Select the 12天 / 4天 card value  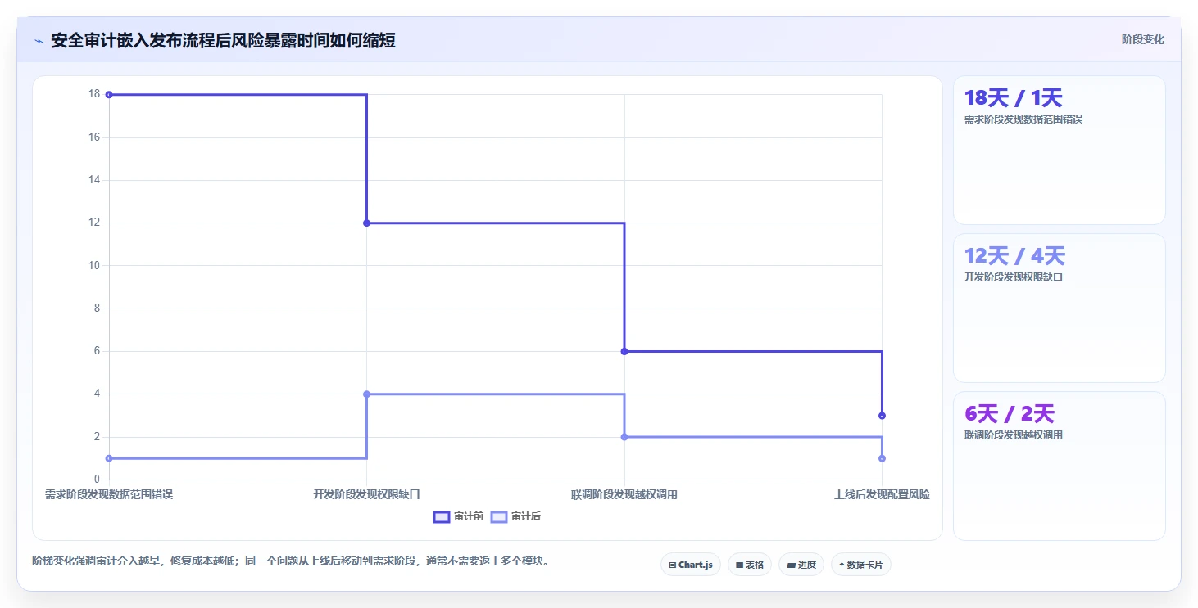[x=1014, y=256]
